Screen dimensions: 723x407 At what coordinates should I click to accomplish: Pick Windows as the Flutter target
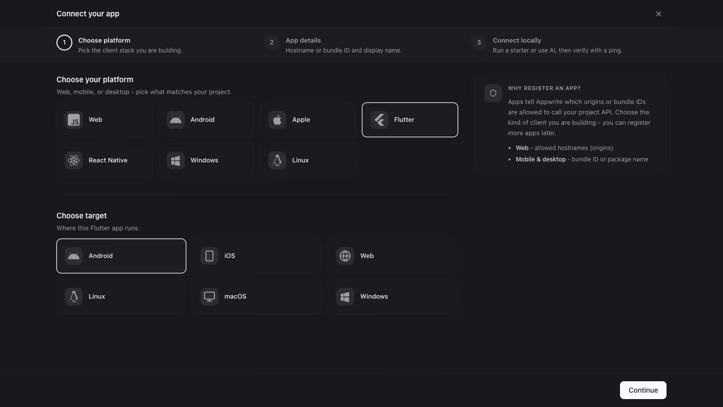tap(393, 297)
